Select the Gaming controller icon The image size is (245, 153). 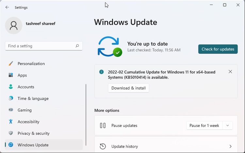pos(11,110)
